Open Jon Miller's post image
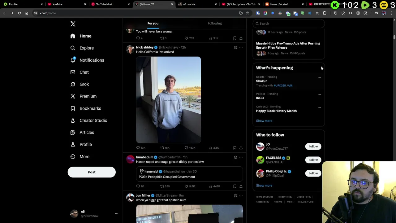 pyautogui.click(x=189, y=214)
